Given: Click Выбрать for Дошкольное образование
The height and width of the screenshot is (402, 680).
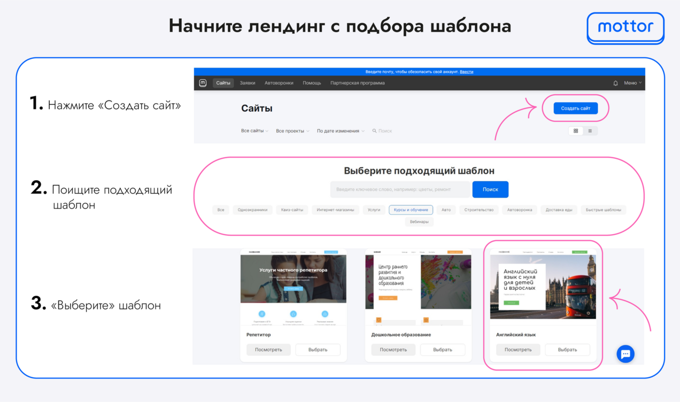Looking at the screenshot, I should click(443, 350).
